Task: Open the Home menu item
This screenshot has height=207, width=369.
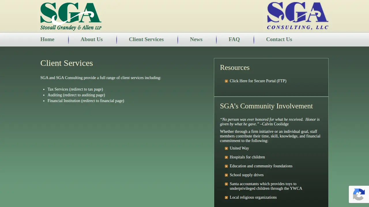Action: coord(47,39)
